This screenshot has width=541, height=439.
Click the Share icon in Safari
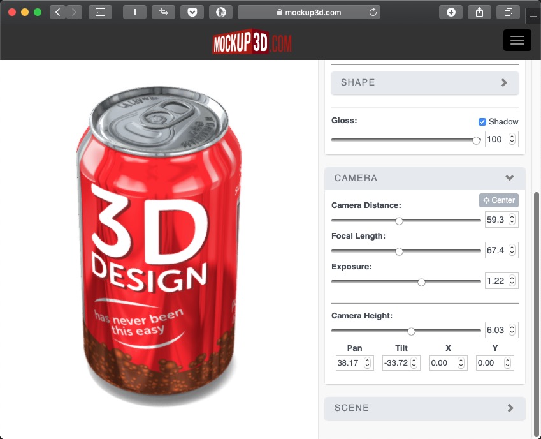pyautogui.click(x=479, y=12)
